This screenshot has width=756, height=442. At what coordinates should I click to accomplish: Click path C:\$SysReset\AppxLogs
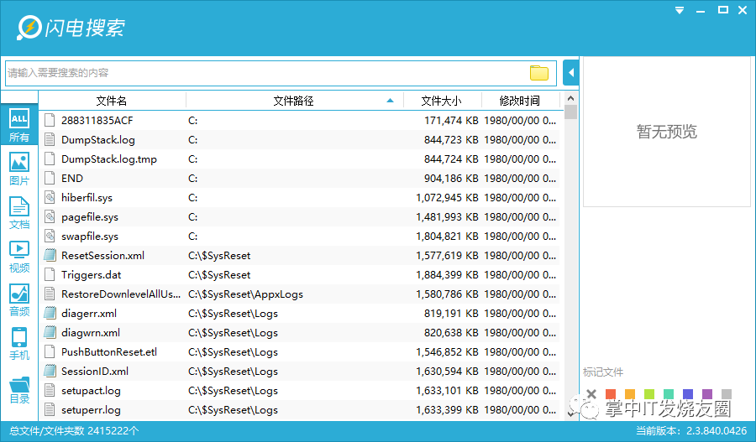[x=245, y=294]
